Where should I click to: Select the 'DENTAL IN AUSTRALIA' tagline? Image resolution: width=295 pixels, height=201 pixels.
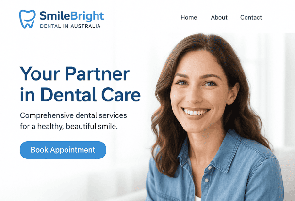pos(70,26)
